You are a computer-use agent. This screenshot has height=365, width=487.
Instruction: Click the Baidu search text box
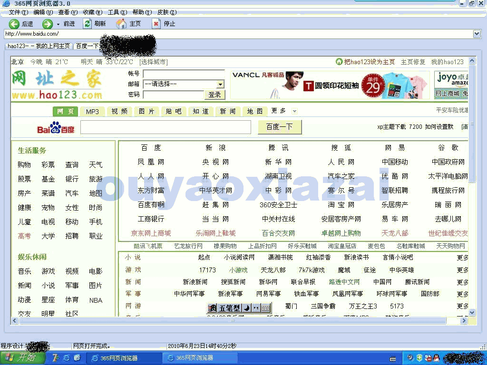point(166,127)
